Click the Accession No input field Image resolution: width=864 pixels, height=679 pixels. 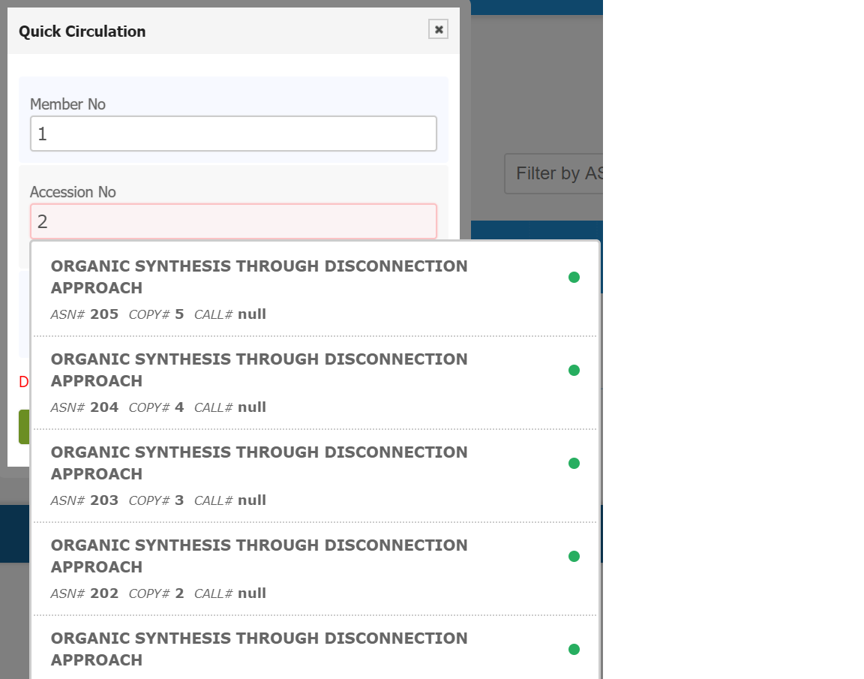233,221
